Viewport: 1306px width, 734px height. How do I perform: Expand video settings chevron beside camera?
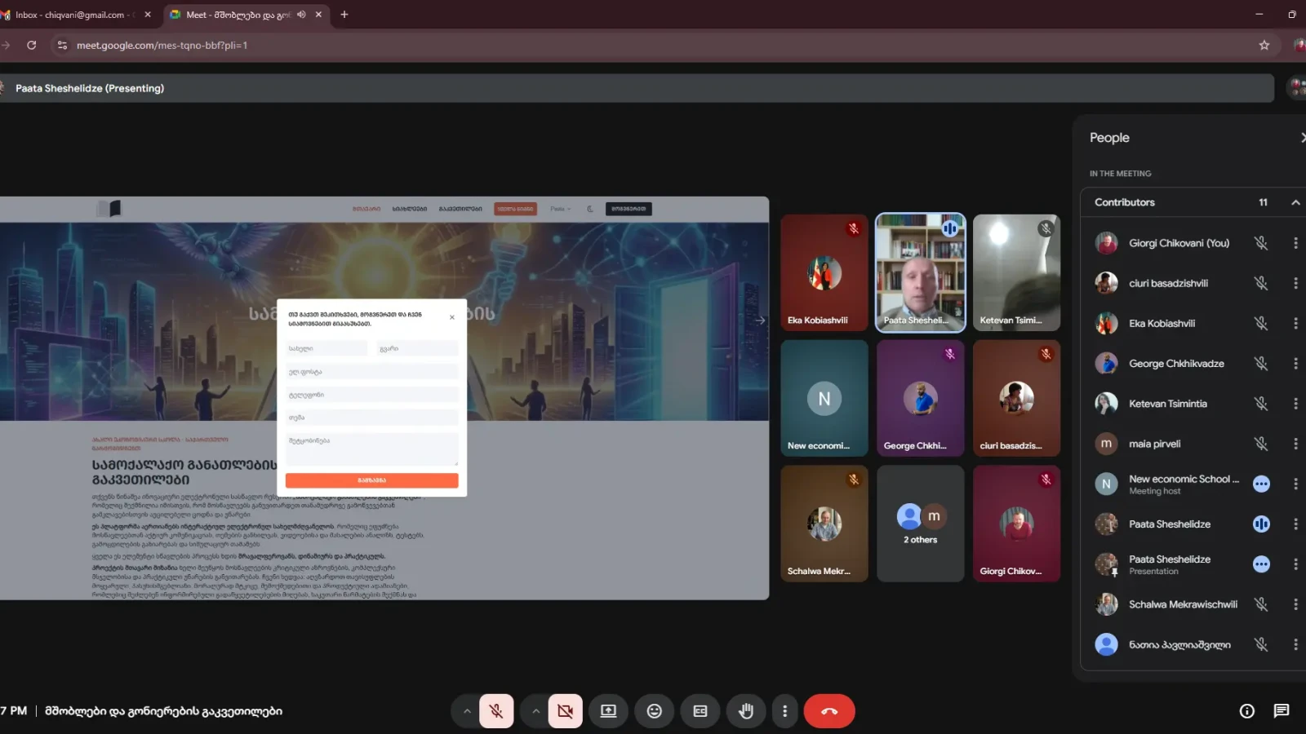[x=535, y=711]
